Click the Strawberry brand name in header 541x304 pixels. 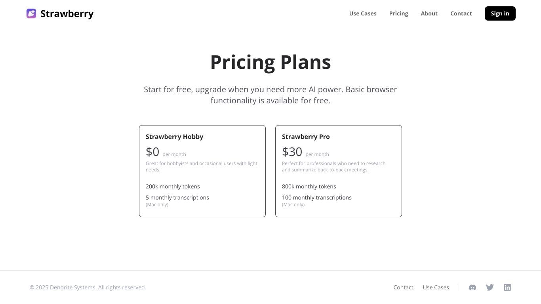click(x=67, y=13)
